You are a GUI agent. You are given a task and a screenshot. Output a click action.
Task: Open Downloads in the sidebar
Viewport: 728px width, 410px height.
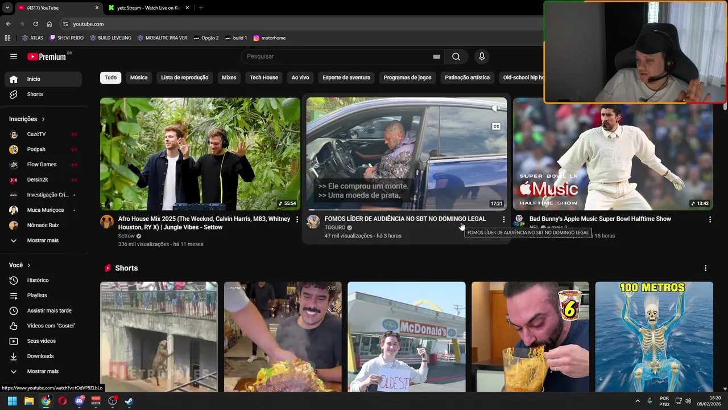click(x=43, y=356)
